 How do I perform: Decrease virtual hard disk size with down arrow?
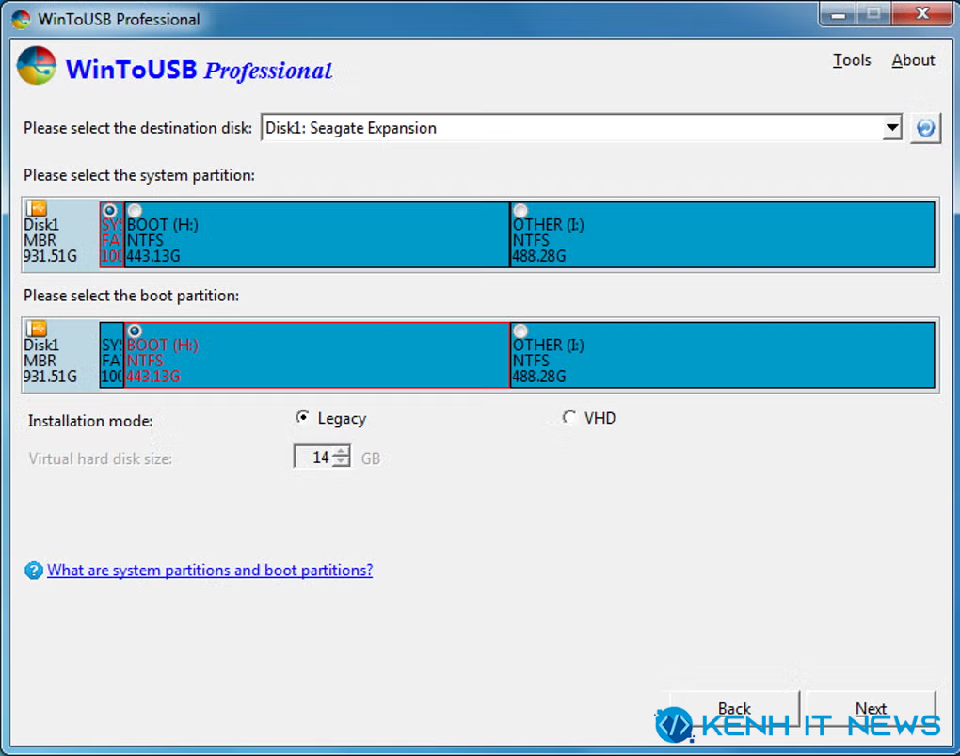(342, 462)
